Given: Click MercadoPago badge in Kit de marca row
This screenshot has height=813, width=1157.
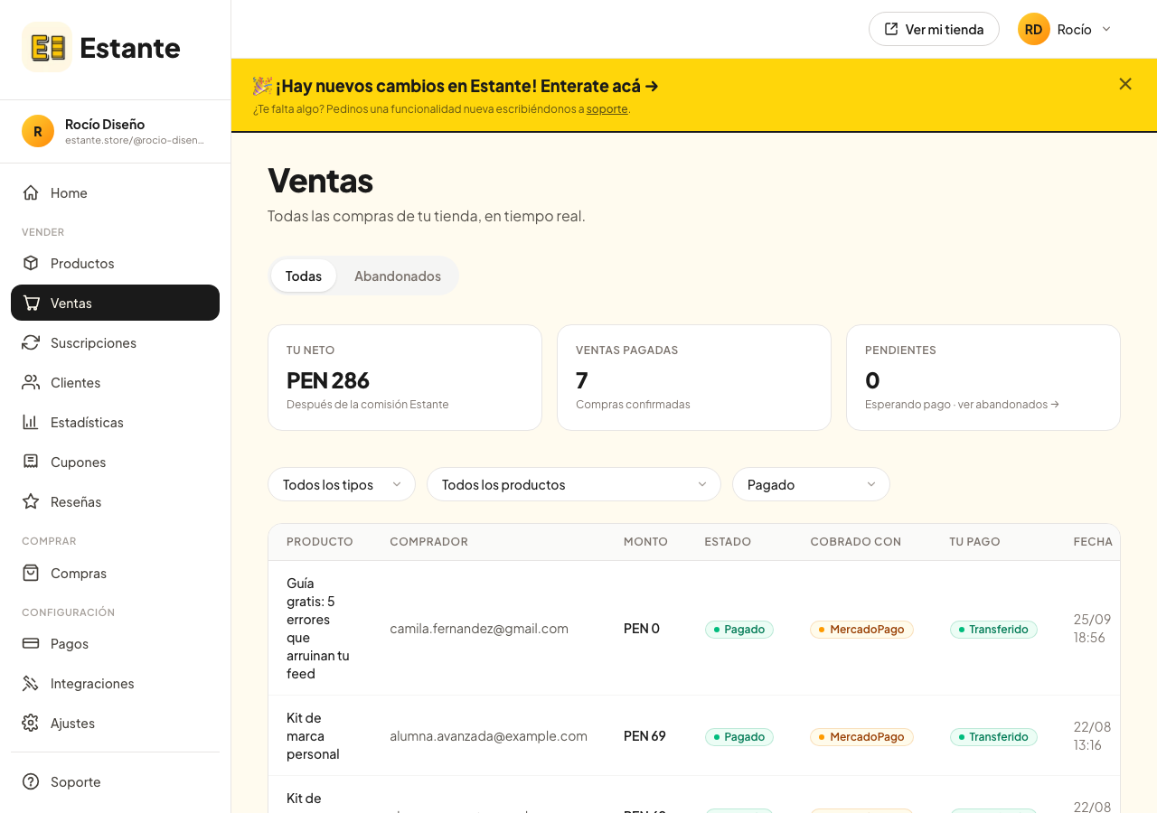Looking at the screenshot, I should 861,736.
